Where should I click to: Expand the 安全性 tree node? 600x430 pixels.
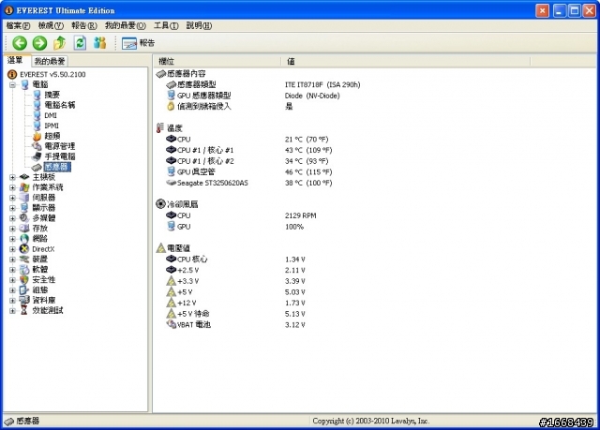(x=12, y=280)
